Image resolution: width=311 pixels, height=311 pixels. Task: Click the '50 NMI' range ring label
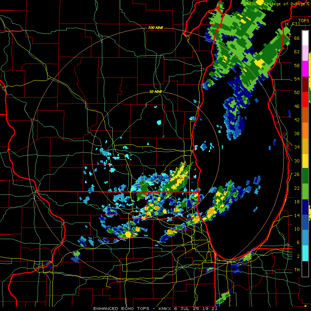coord(155,92)
